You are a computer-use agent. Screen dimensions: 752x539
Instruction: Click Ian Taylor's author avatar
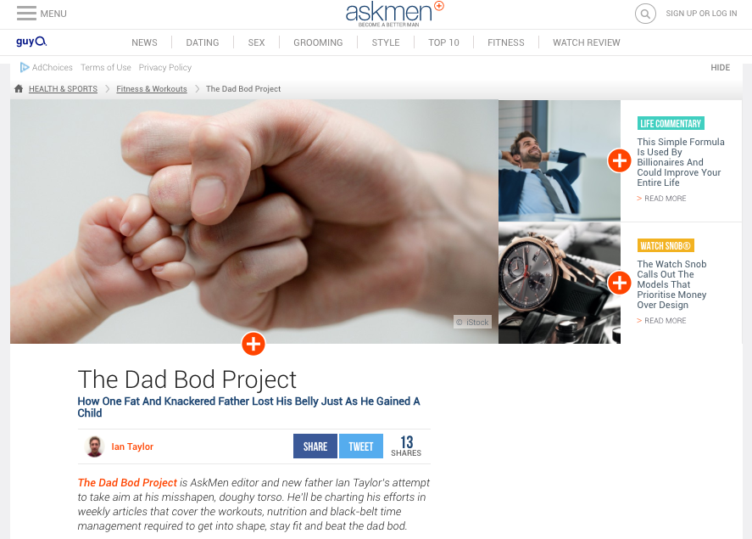pos(94,446)
